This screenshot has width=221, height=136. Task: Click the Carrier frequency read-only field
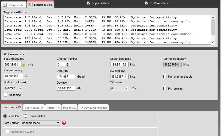pos(172,64)
